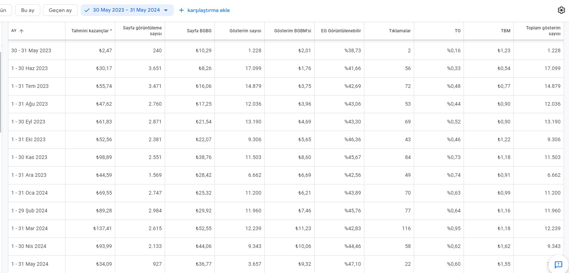The width and height of the screenshot is (569, 273).
Task: Click clicks value 84
Action: click(408, 158)
